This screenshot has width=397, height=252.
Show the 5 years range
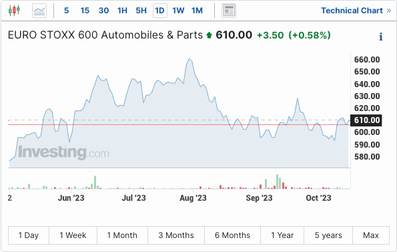[x=328, y=235]
